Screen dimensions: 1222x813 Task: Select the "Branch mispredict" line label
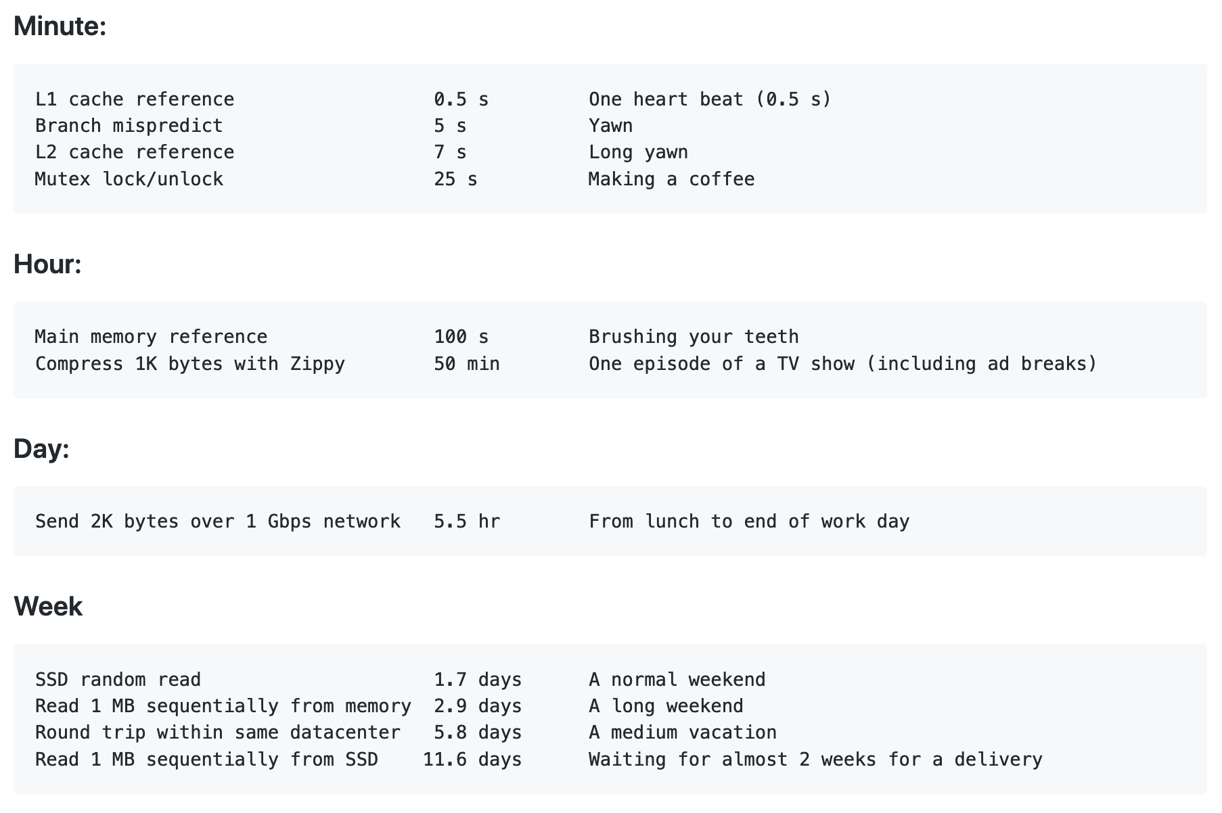[129, 126]
